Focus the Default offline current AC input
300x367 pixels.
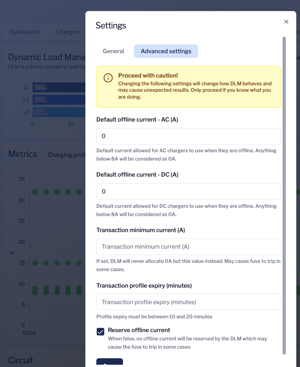click(188, 136)
